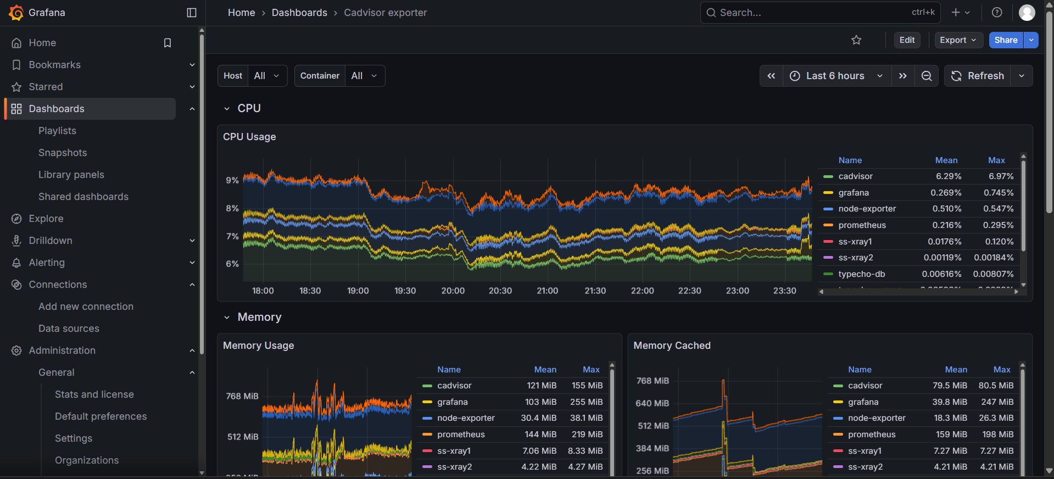1054x479 pixels.
Task: Open the Last 6 hours time picker
Action: (836, 76)
